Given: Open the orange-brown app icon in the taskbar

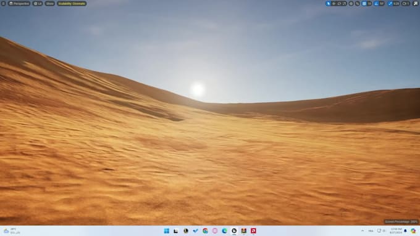Looking at the screenshot, I should point(244,231).
